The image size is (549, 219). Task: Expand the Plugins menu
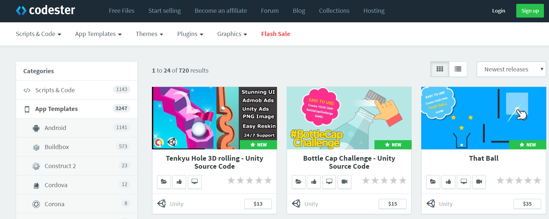click(190, 34)
